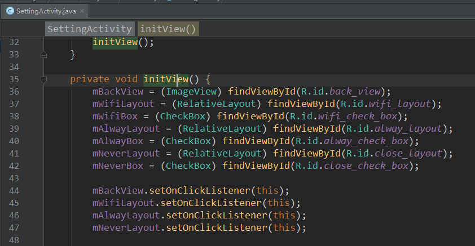The height and width of the screenshot is (246, 475).
Task: Click the fold end marker on line 33
Action: click(44, 55)
